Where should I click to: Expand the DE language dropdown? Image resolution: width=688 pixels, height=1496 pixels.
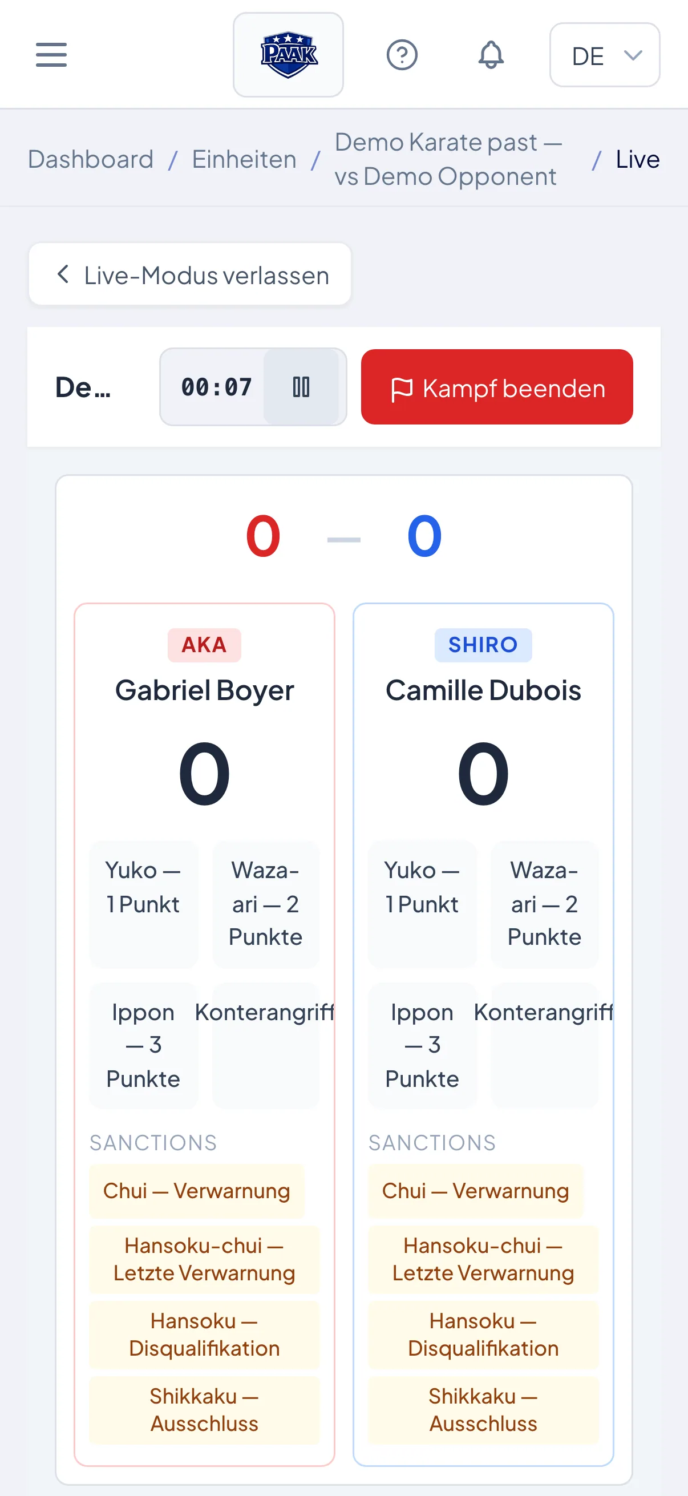click(604, 55)
